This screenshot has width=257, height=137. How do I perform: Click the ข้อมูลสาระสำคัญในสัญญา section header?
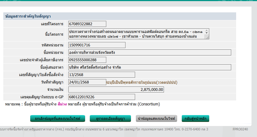tap(28, 16)
